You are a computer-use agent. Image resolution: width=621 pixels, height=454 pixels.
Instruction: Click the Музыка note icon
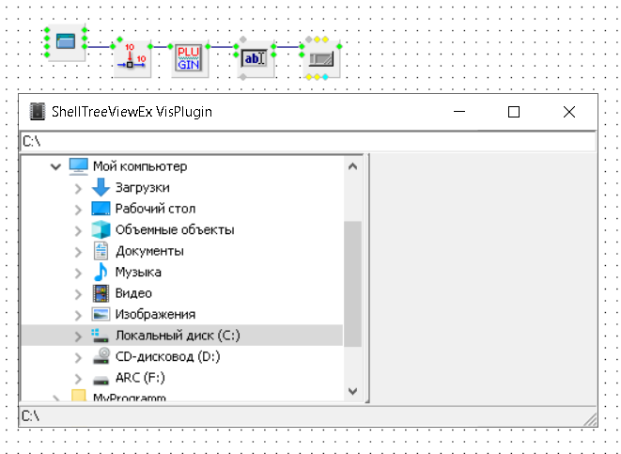[101, 272]
